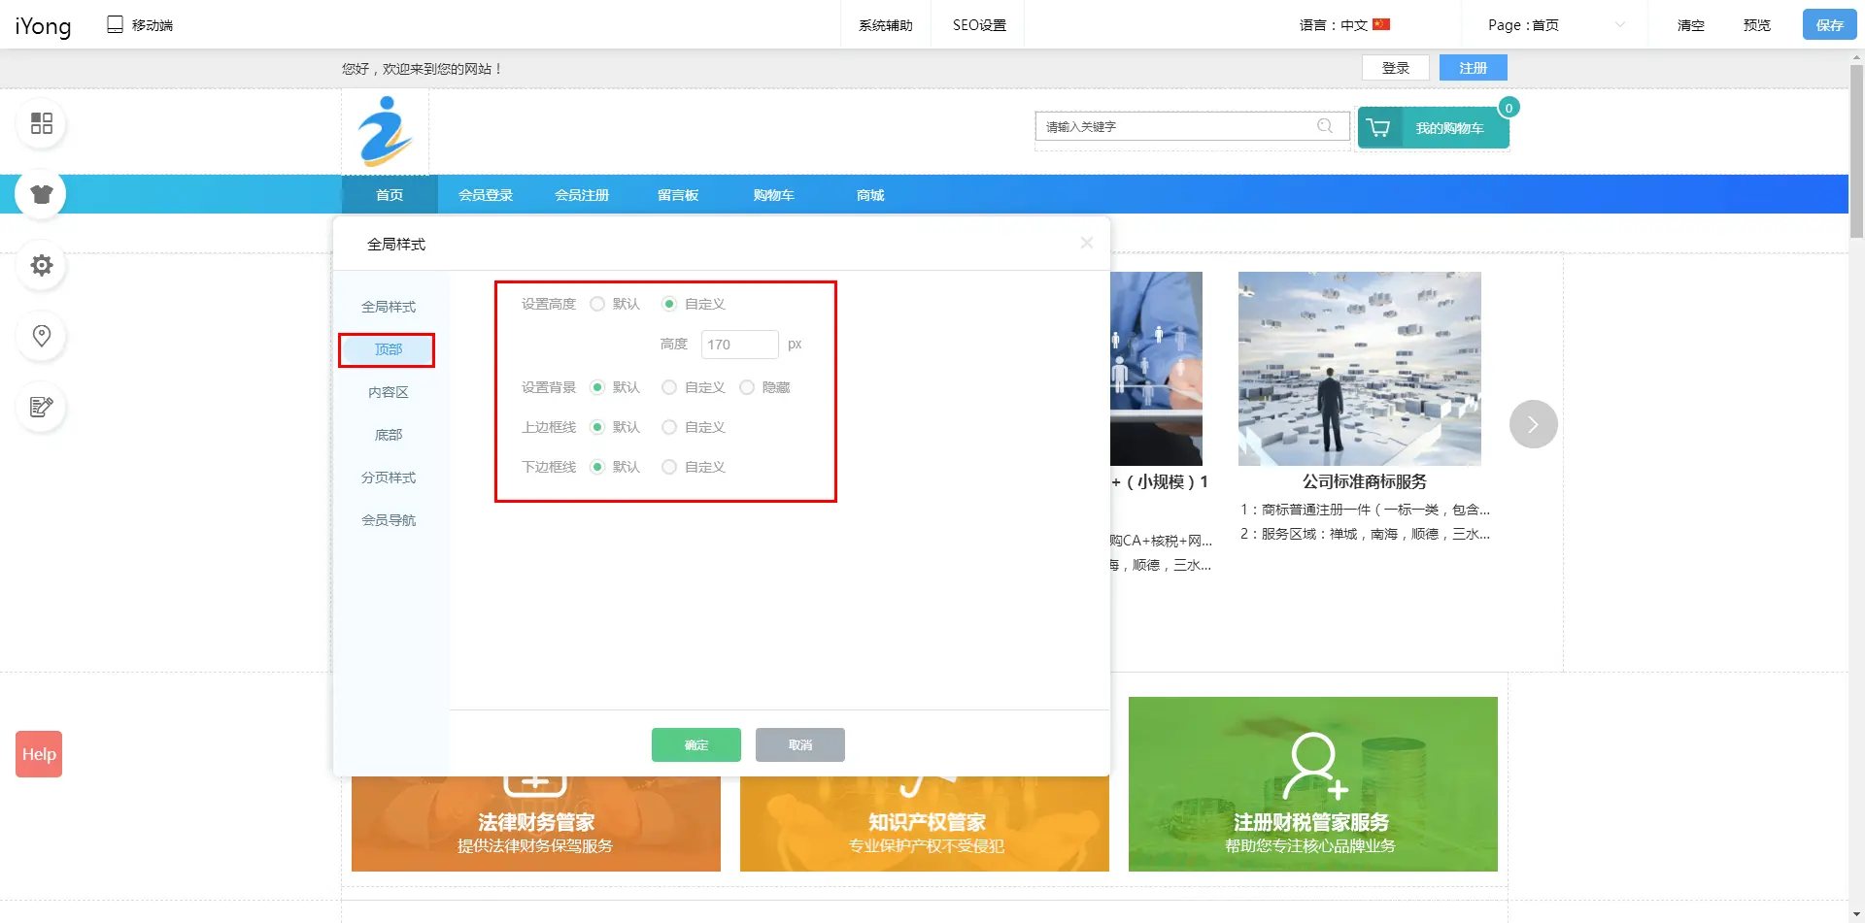
Task: Click the mobile device icon beside 移动端
Action: click(115, 24)
